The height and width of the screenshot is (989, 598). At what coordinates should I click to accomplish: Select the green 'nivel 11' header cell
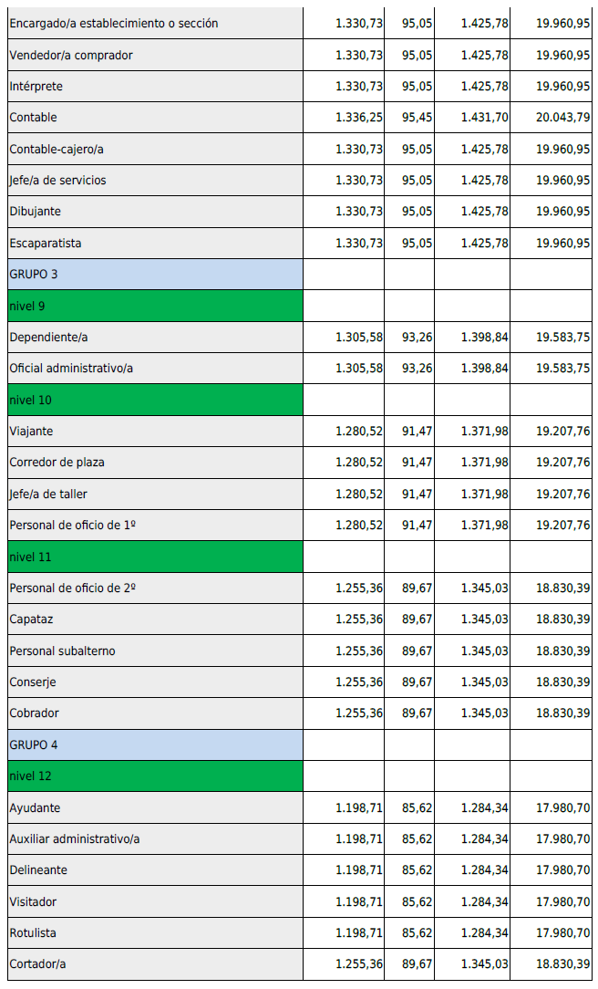point(155,557)
